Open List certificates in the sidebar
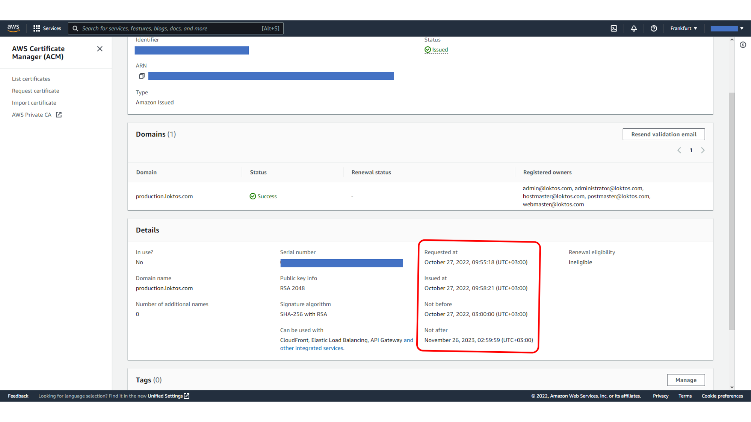Viewport: 751px width, 422px height. click(31, 79)
